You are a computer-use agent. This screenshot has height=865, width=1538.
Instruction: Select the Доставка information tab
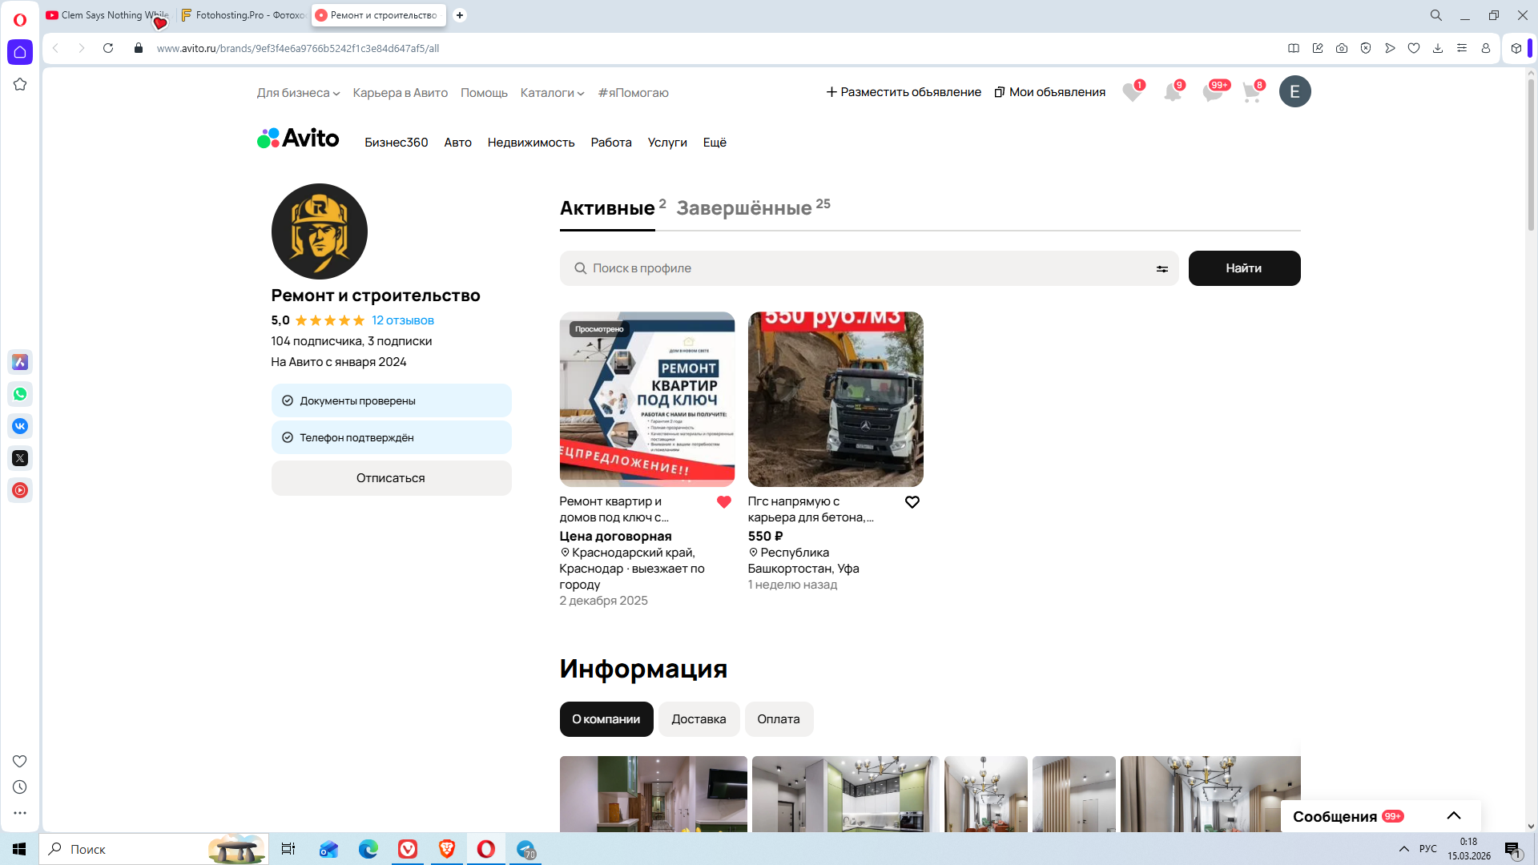(699, 719)
